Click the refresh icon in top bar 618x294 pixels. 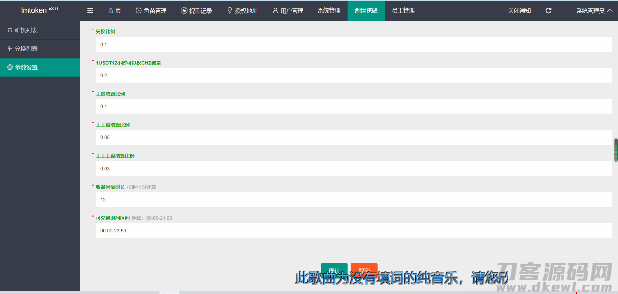[548, 11]
